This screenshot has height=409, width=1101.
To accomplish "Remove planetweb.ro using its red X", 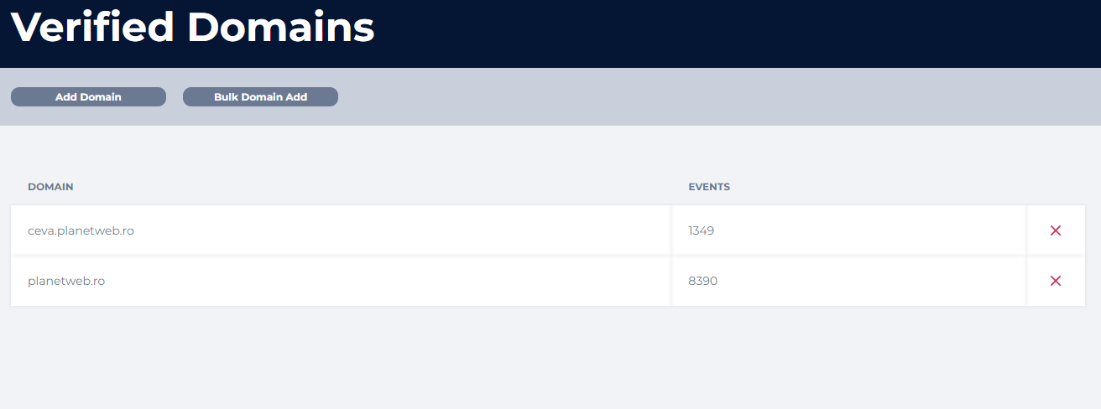I will coord(1056,281).
